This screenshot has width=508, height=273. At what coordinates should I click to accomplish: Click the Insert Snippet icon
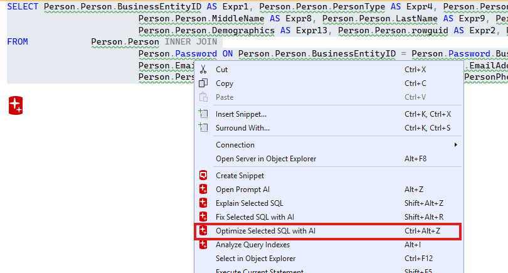tap(203, 114)
